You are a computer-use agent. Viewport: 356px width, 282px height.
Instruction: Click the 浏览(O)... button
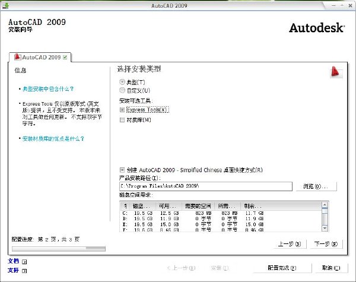(316, 186)
